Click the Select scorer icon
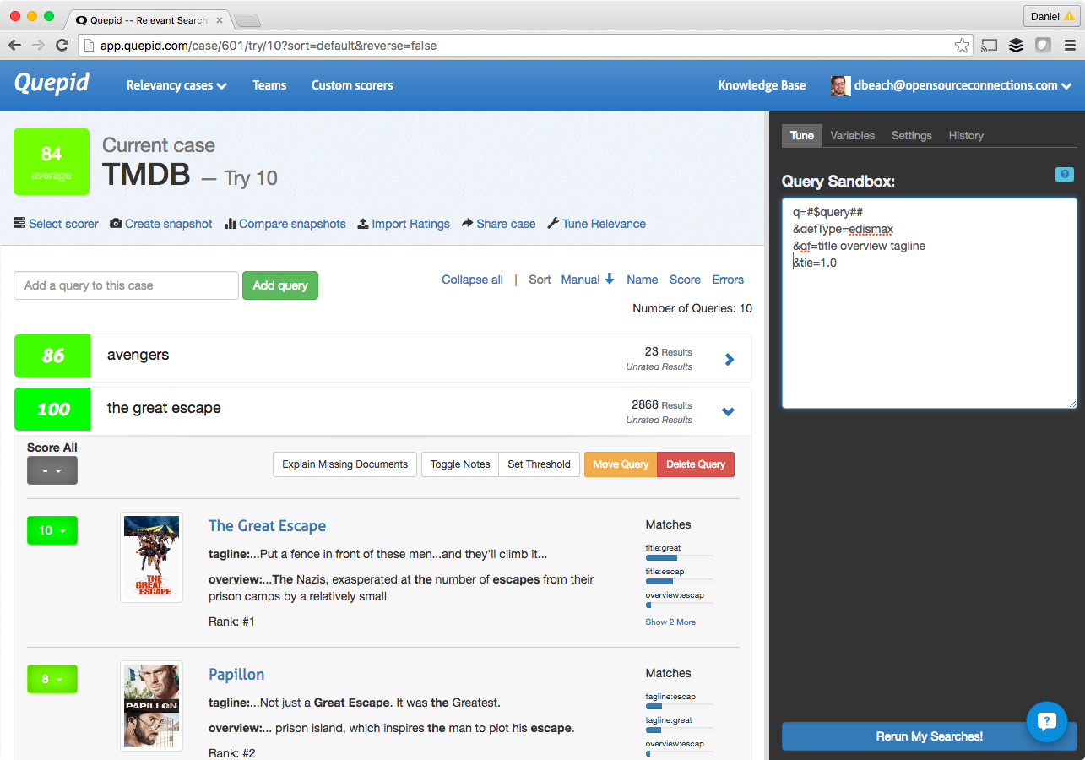 pos(19,224)
